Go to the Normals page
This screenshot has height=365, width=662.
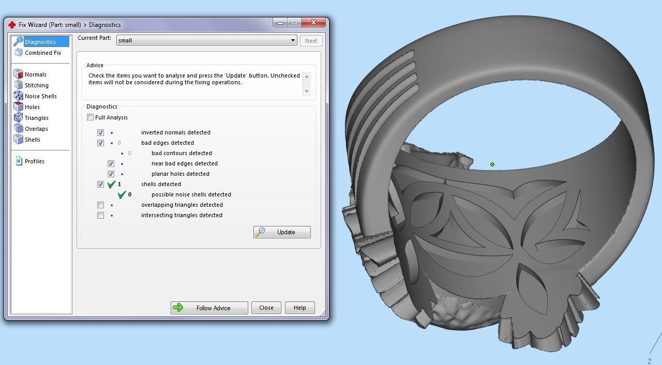(x=36, y=74)
